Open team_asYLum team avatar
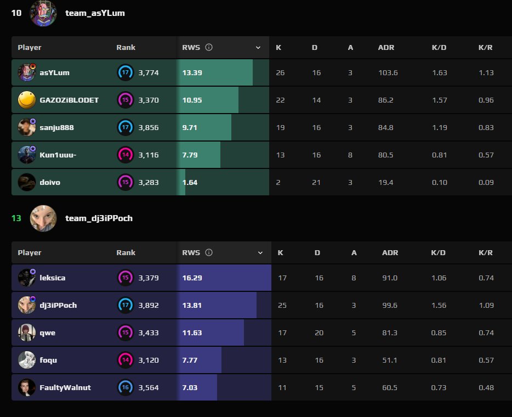 (x=43, y=13)
